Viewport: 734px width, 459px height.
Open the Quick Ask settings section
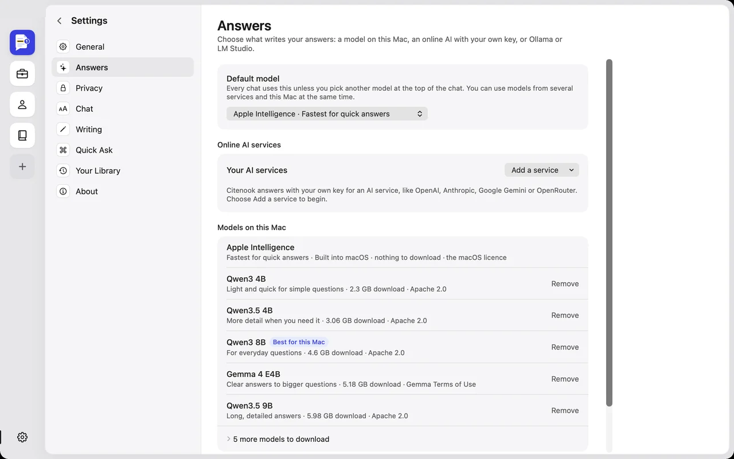[x=123, y=150]
